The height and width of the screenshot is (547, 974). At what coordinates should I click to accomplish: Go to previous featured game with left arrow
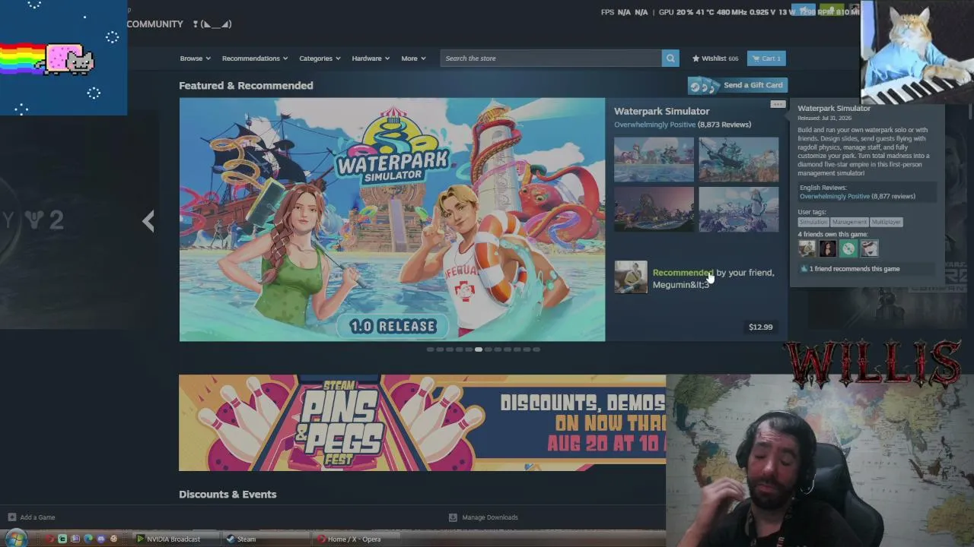(x=148, y=221)
